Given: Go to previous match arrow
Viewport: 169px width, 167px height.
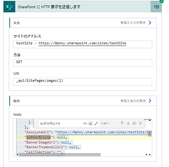Looking at the screenshot, I should (x=122, y=123).
